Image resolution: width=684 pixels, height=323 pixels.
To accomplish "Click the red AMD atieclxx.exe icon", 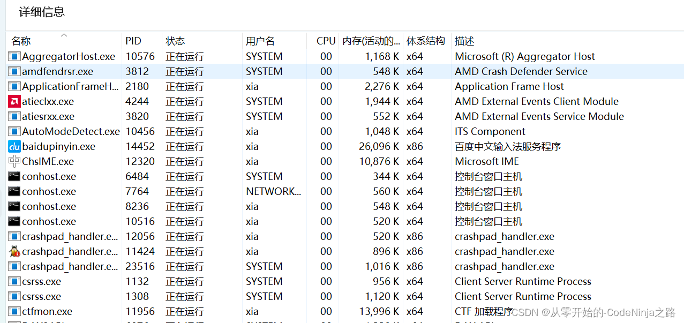I will (14, 101).
